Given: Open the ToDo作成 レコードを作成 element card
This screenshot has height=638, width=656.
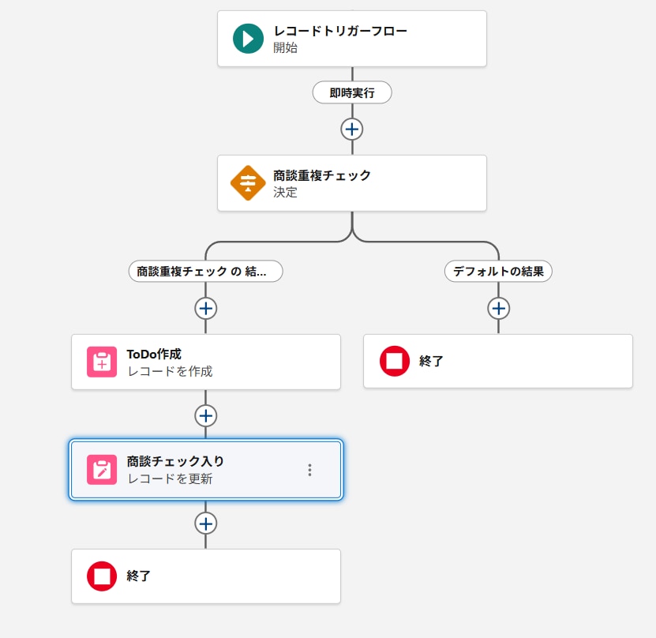Looking at the screenshot, I should click(205, 362).
